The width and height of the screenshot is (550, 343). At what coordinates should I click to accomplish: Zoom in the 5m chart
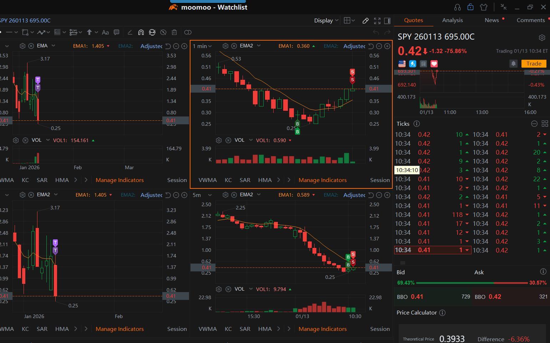(387, 195)
